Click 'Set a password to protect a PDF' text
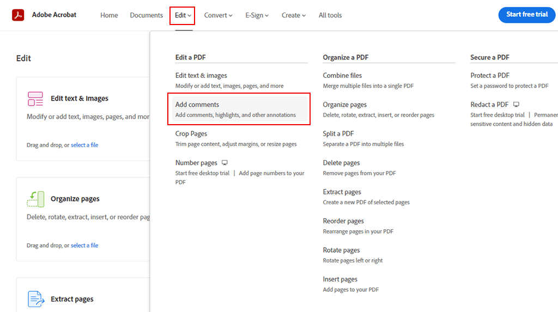The height and width of the screenshot is (312, 558). [x=510, y=85]
